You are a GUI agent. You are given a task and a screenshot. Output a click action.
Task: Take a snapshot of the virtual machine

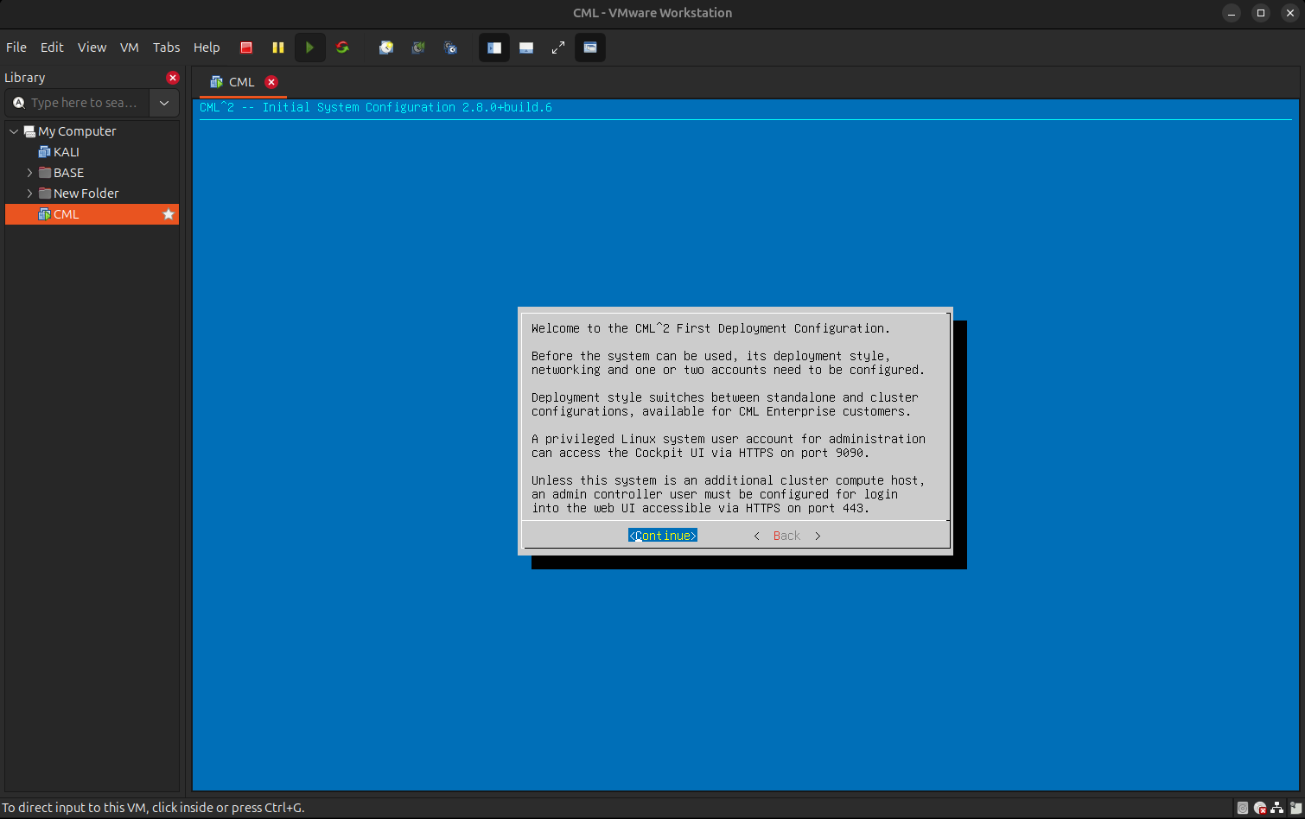(x=386, y=48)
